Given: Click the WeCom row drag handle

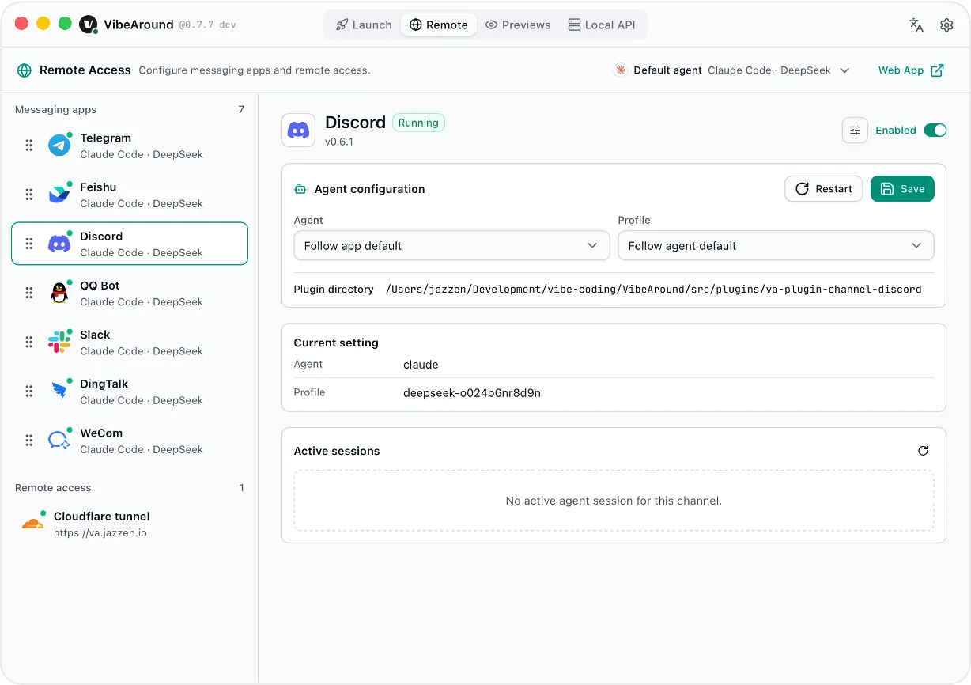Looking at the screenshot, I should point(28,441).
